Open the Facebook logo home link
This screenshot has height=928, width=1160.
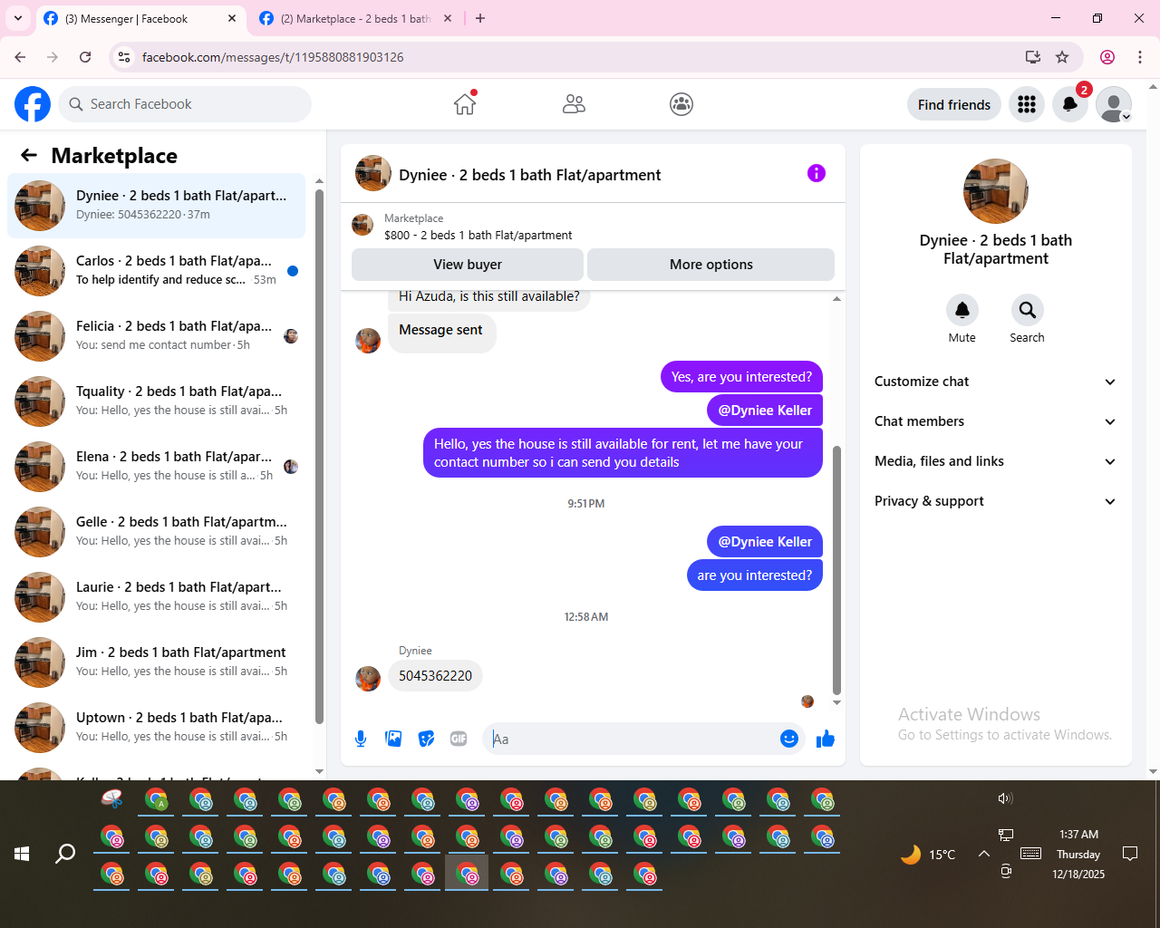pos(33,104)
